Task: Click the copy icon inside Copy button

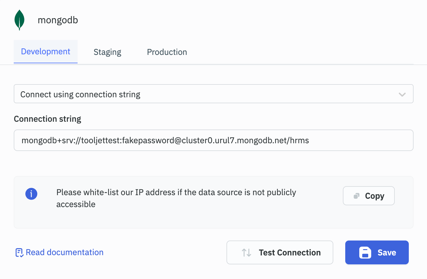Action: 356,196
